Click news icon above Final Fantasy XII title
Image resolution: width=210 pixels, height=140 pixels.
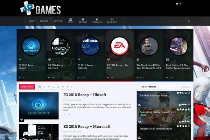(167, 59)
